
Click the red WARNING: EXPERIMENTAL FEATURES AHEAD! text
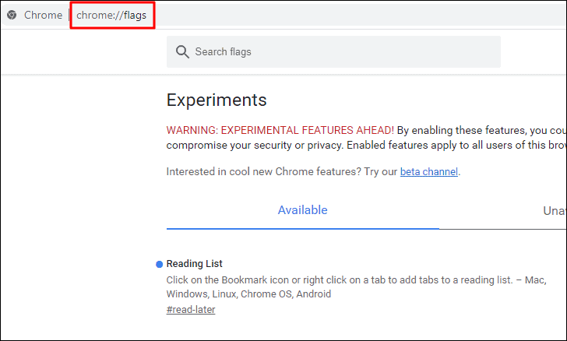(280, 130)
